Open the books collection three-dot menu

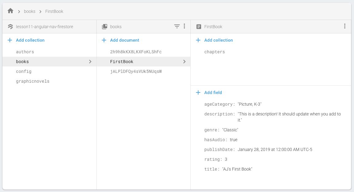185,26
